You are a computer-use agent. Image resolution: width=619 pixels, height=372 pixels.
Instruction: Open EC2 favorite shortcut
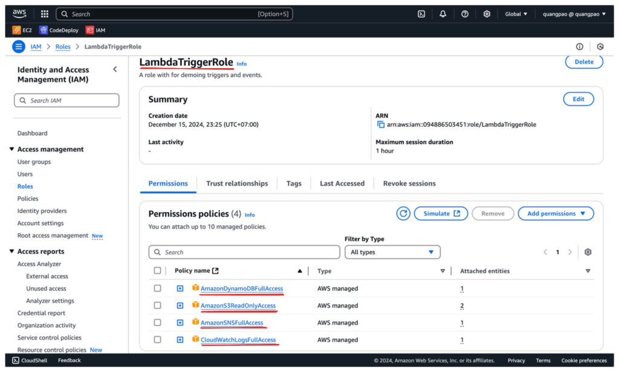(22, 30)
